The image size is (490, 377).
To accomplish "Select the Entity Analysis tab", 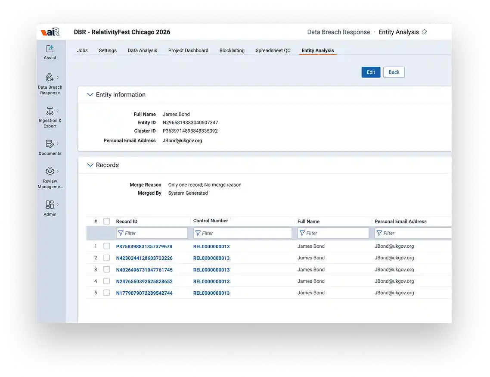I will tap(318, 50).
